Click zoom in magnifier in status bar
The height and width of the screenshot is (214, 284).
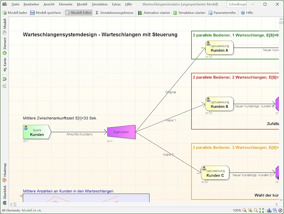pos(250,211)
